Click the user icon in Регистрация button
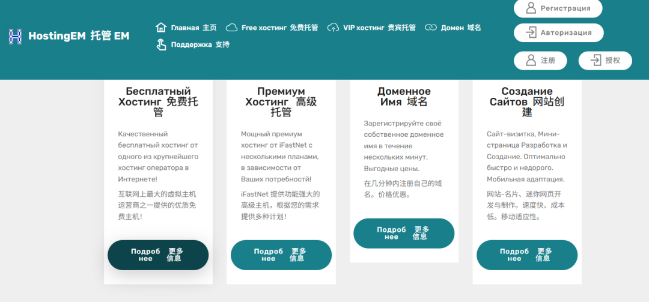This screenshot has width=649, height=302. coord(531,8)
